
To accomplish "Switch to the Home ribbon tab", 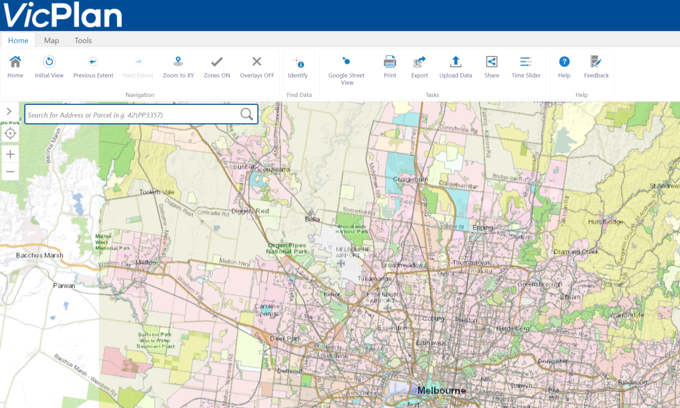I will click(x=18, y=40).
